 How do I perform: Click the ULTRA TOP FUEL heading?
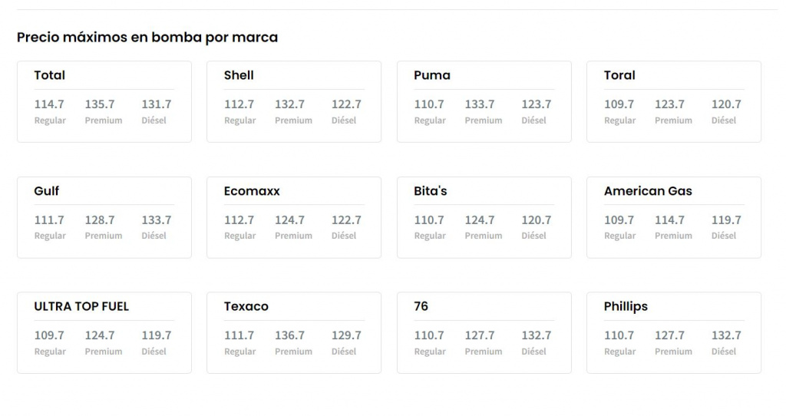(x=81, y=306)
